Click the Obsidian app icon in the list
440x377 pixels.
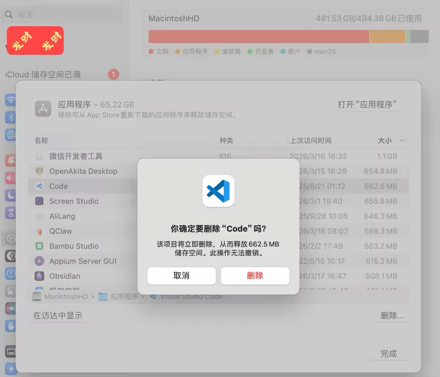pos(39,276)
